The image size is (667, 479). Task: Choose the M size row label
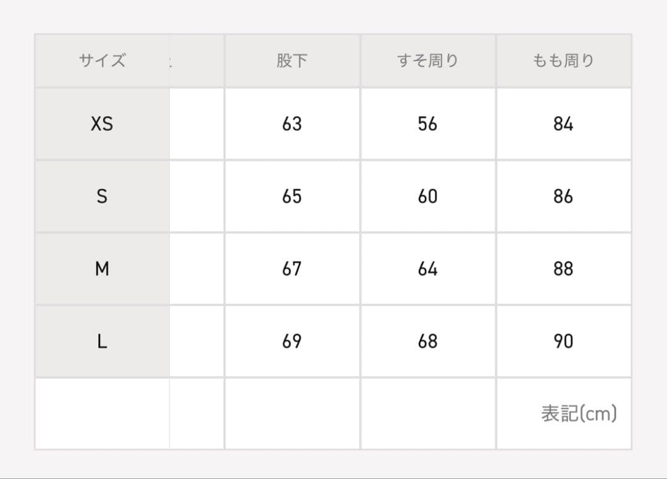(x=102, y=269)
